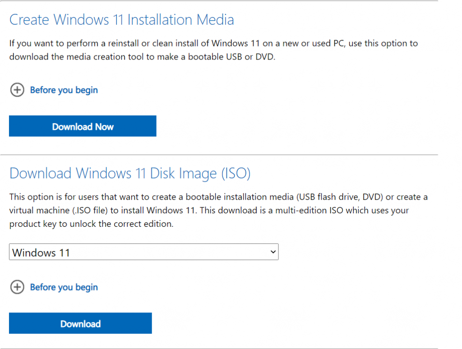Click inside the Windows 11 selection field

[90, 252]
